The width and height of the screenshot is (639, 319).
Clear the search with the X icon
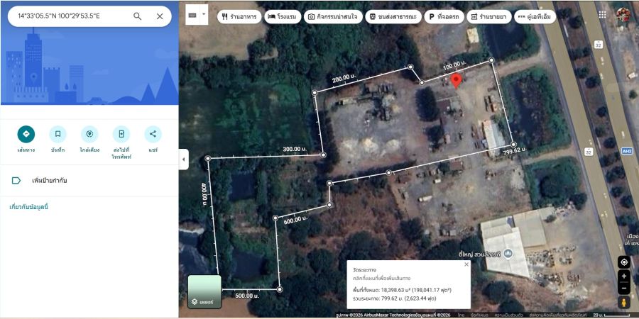tap(160, 16)
